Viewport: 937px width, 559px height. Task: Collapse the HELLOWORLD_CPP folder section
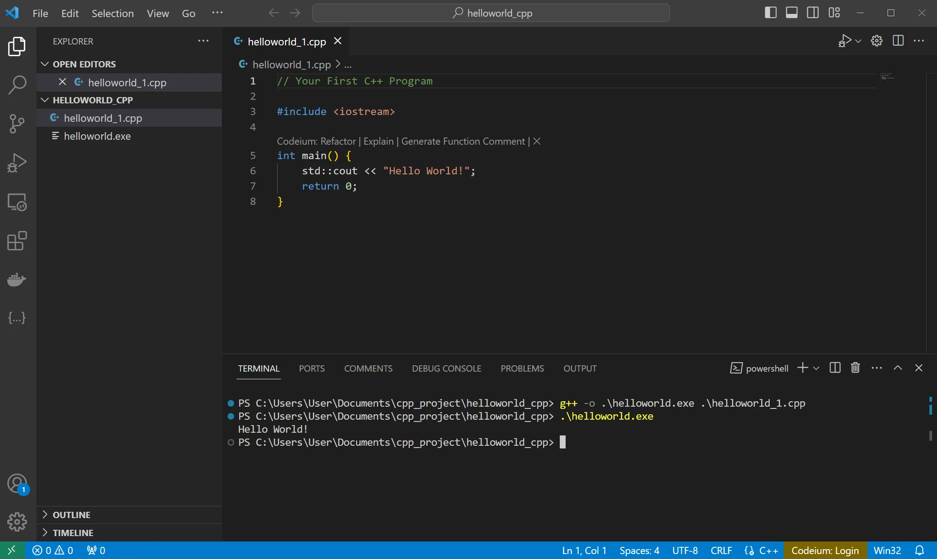tap(93, 100)
